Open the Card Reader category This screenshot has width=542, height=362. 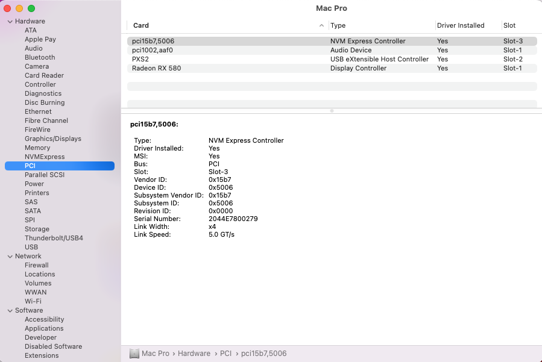tap(44, 75)
